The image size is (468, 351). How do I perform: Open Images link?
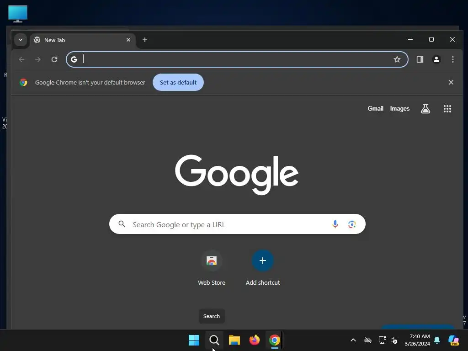(399, 109)
